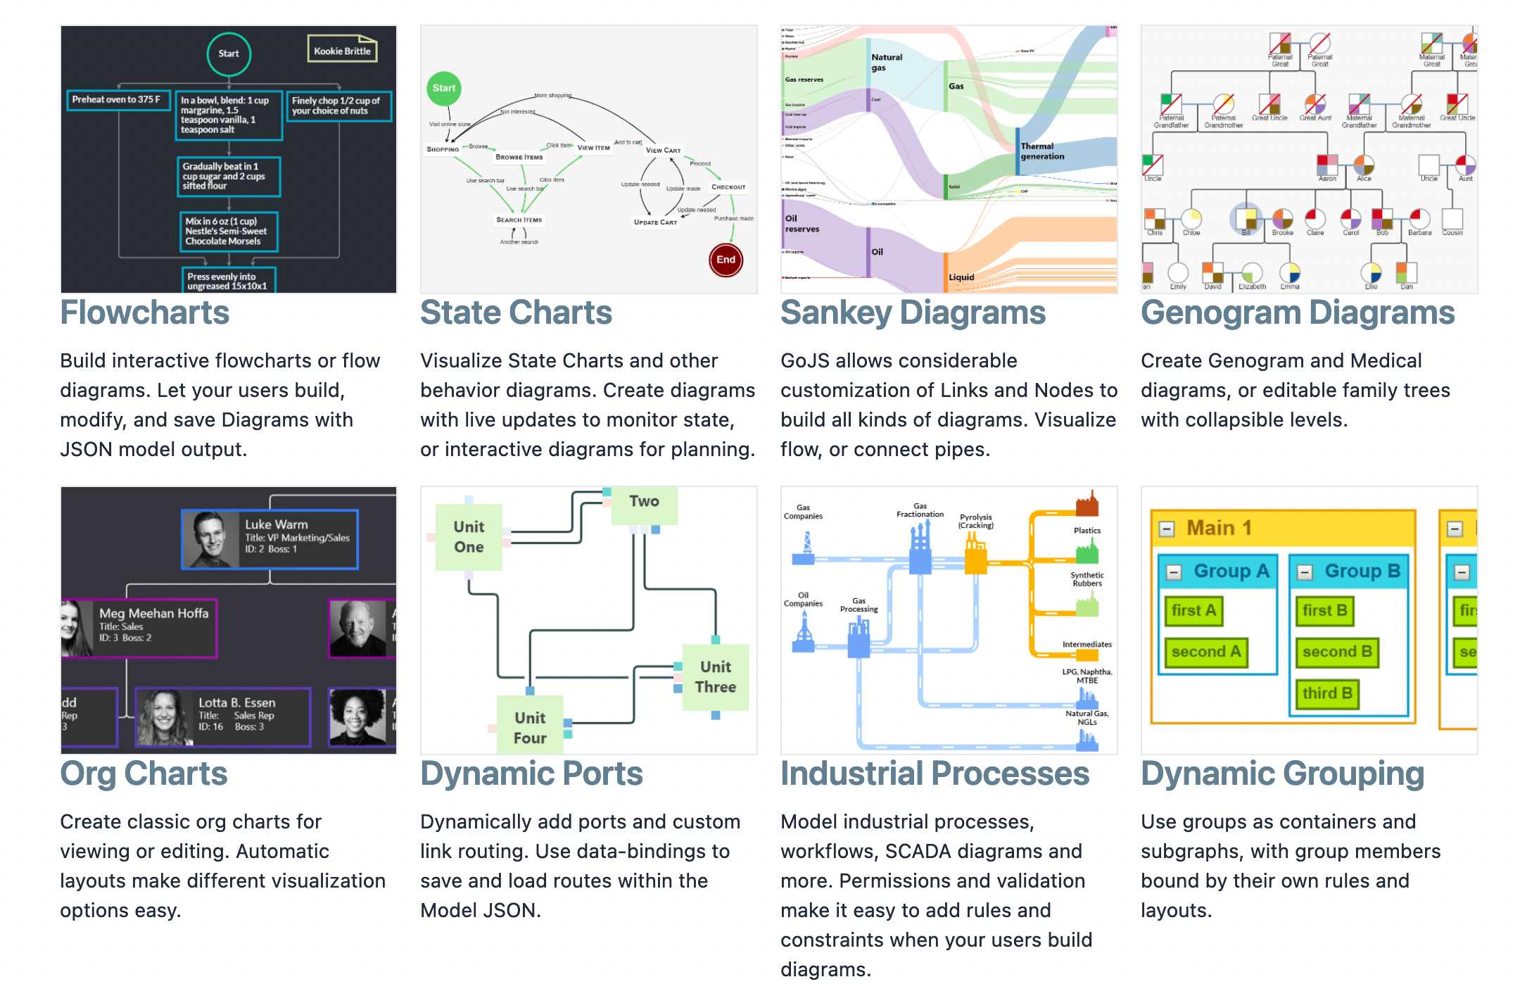This screenshot has height=984, width=1520.
Task: Click Luke Warm's photo in Org Charts preview
Action: pos(211,539)
